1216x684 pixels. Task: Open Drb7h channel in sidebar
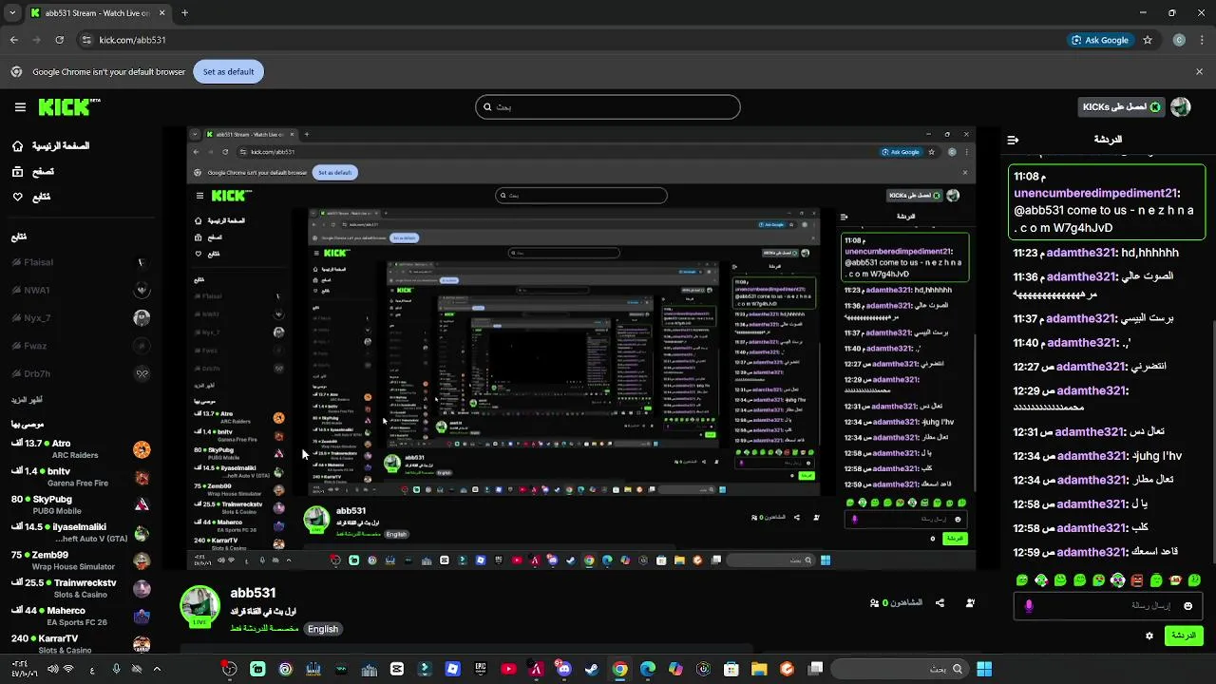[81, 374]
